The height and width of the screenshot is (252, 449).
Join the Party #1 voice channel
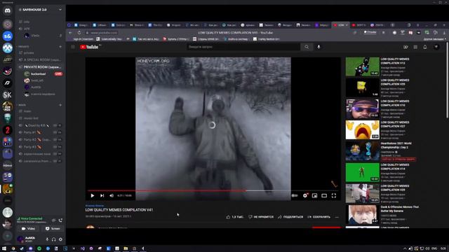[x=40, y=132]
